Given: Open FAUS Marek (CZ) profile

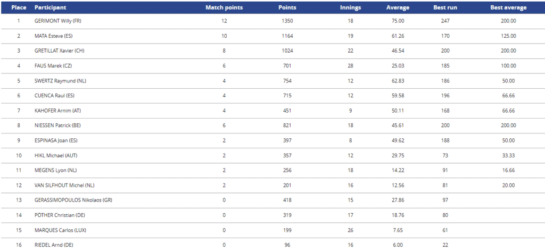Looking at the screenshot, I should (53, 65).
